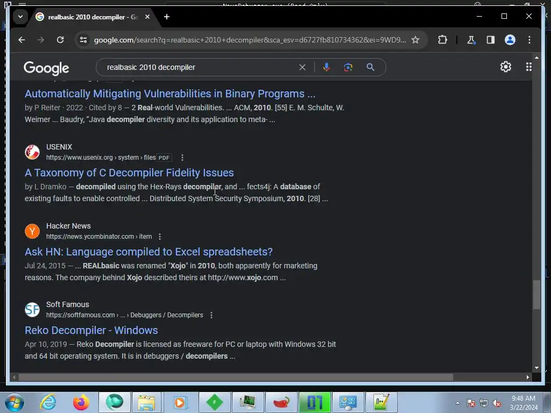Image resolution: width=551 pixels, height=413 pixels.
Task: Open more options for Hacker News result
Action: [159, 237]
